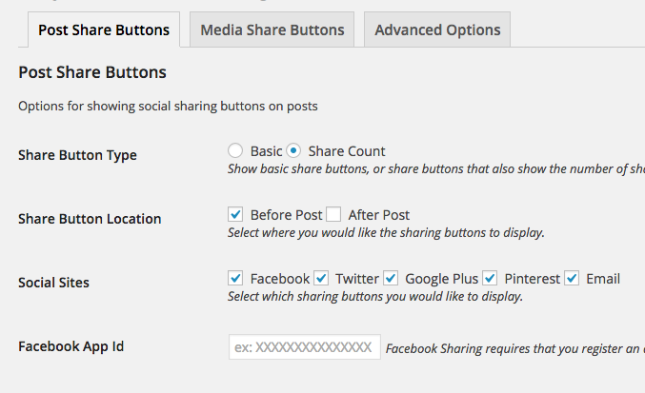Uncheck the Before Post checkbox
The height and width of the screenshot is (393, 645).
(x=235, y=215)
